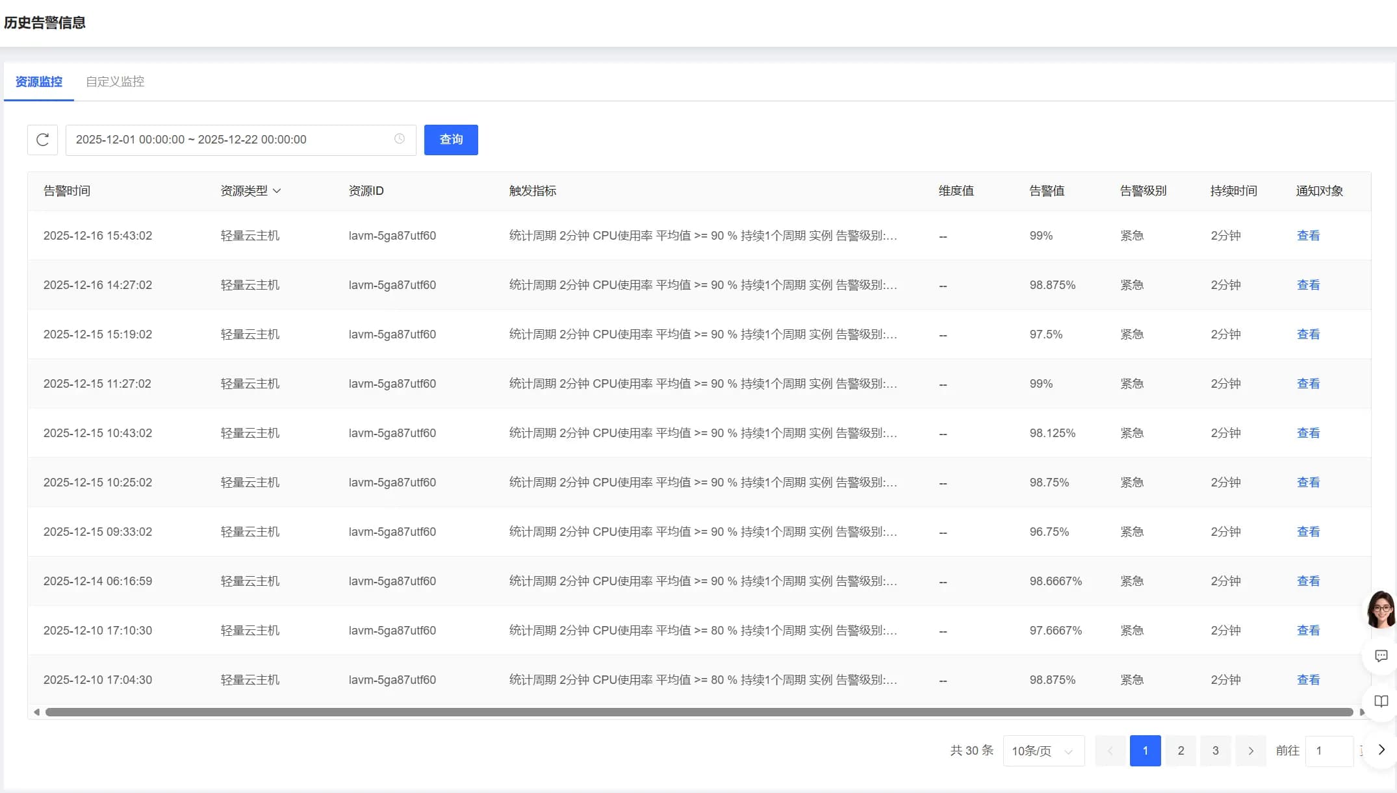Switch to the 自定义监控 tab

[115, 82]
